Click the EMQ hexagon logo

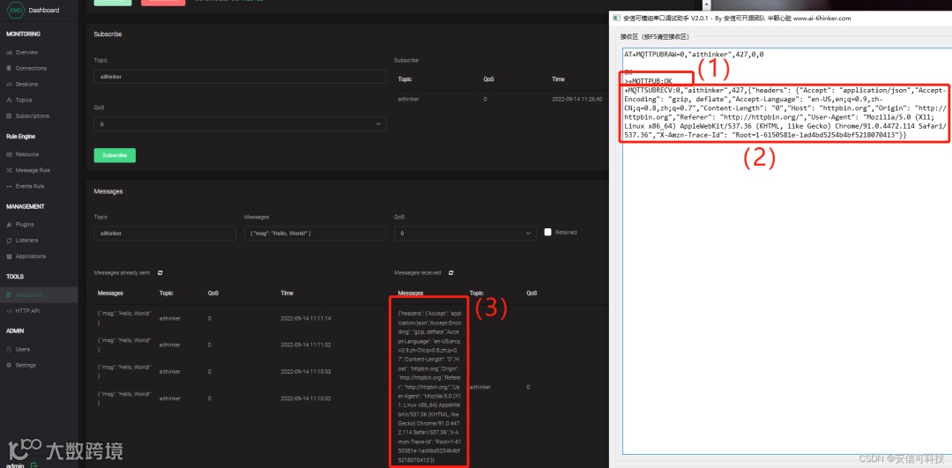(15, 10)
